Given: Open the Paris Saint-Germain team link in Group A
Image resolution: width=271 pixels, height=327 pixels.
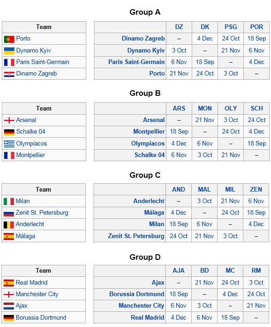Looking at the screenshot, I should 42,62.
